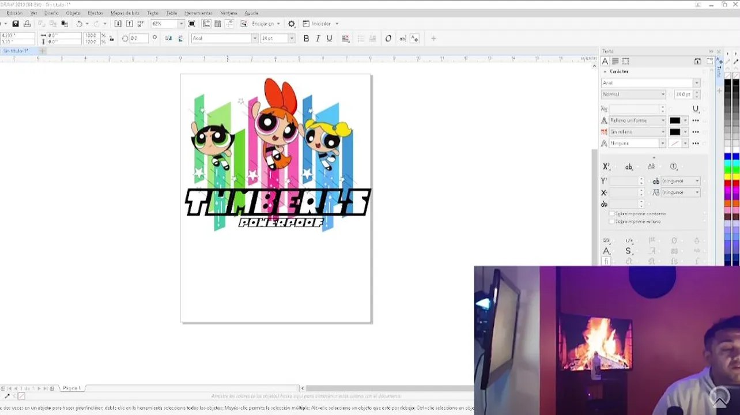Switch to the Página 1 page tab
The image size is (740, 415).
[x=71, y=388]
